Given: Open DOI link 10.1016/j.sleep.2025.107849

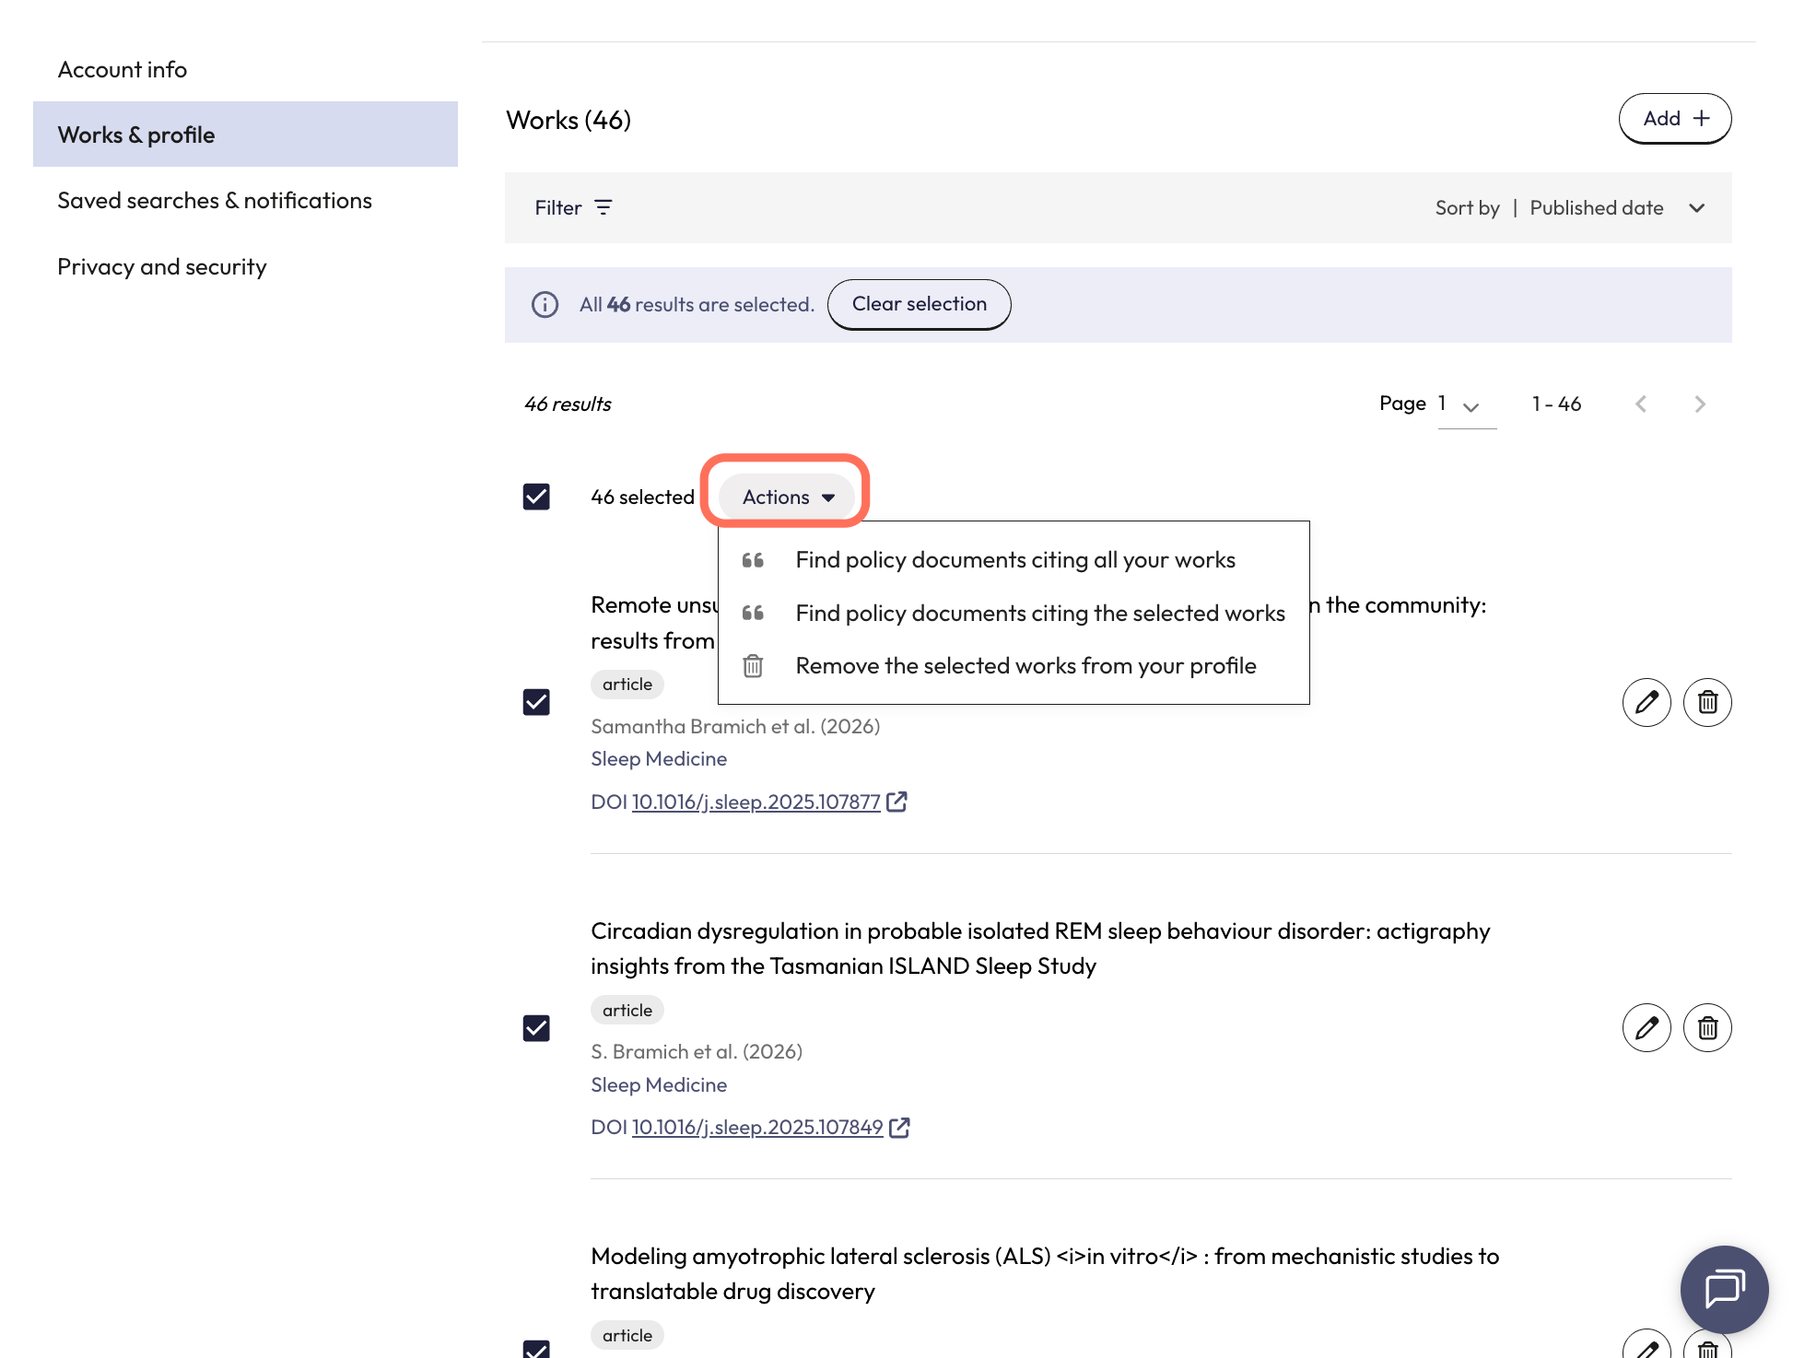Looking at the screenshot, I should click(x=757, y=1128).
